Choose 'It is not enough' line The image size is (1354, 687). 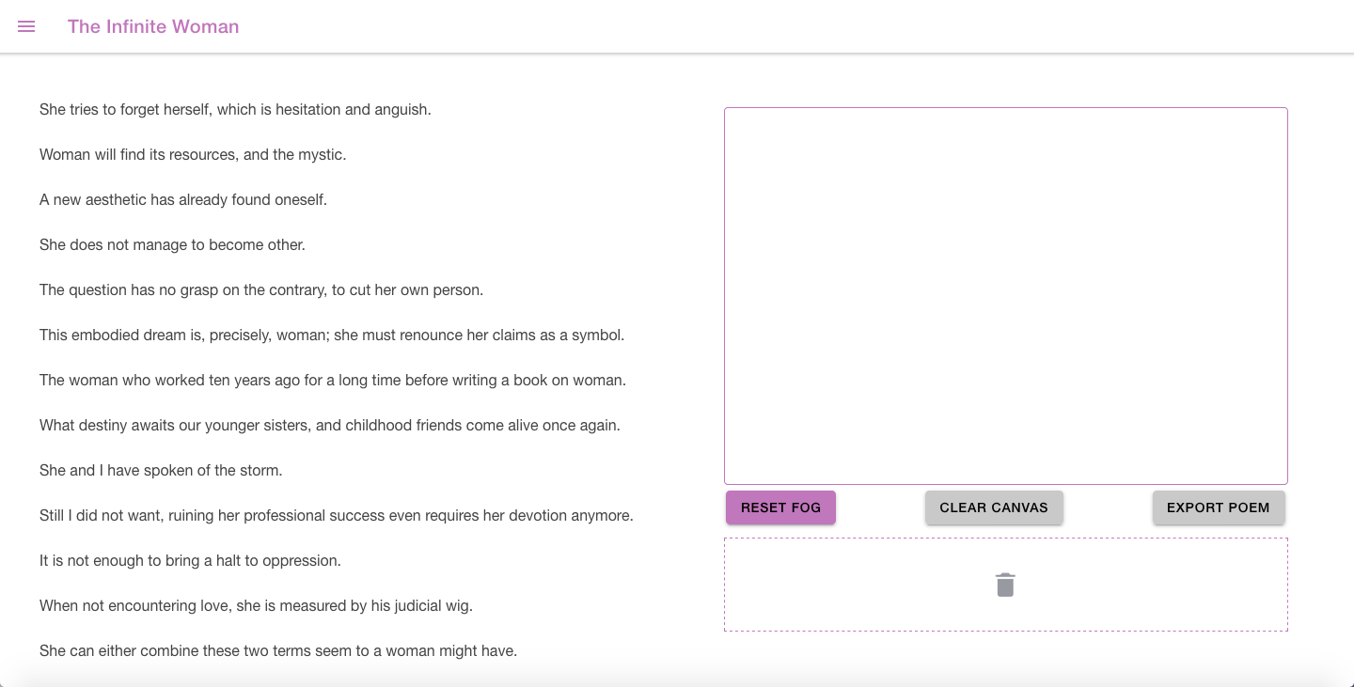190,561
